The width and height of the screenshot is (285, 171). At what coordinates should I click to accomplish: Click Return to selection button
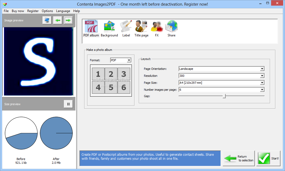click(x=239, y=158)
